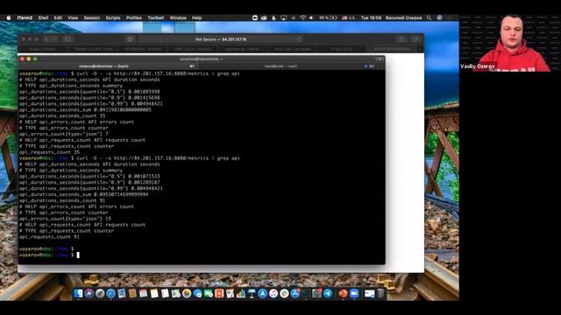This screenshot has width=561, height=315.
Task: Click Spotlight search magnifier in menu bar
Action: pyautogui.click(x=429, y=17)
